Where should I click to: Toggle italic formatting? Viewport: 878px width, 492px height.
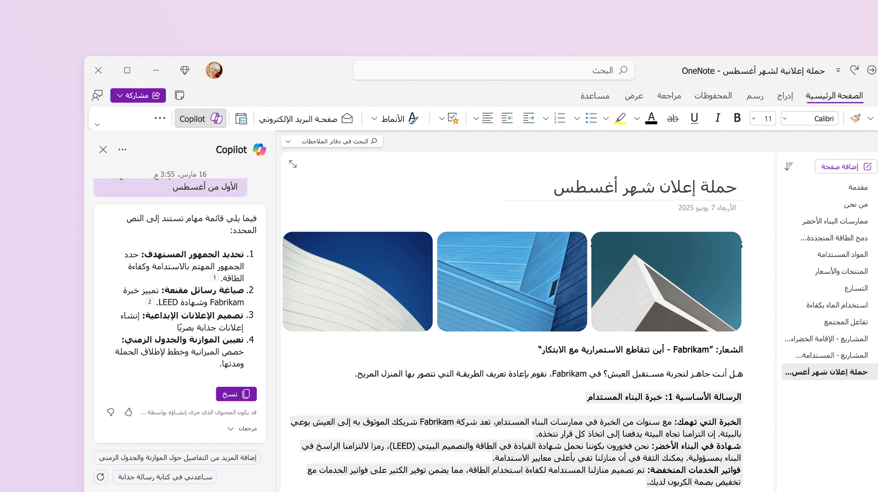click(717, 118)
